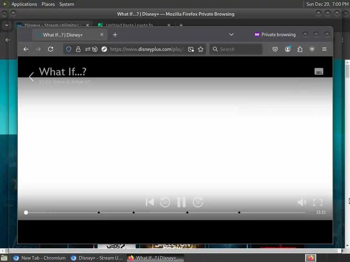Bookmark this page with the star icon
Image resolution: width=350 pixels, height=262 pixels.
click(201, 49)
